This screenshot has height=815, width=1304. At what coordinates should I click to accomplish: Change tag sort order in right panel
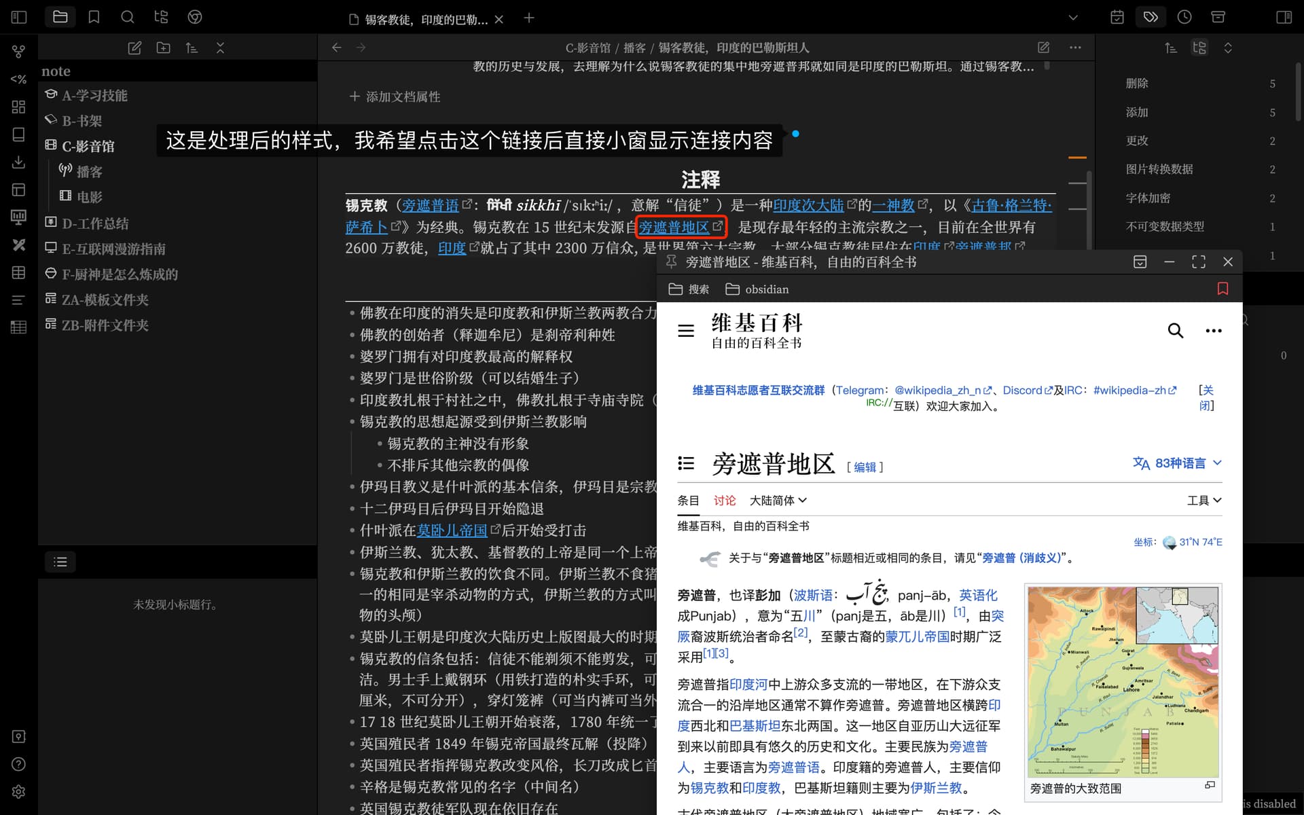click(x=1171, y=48)
